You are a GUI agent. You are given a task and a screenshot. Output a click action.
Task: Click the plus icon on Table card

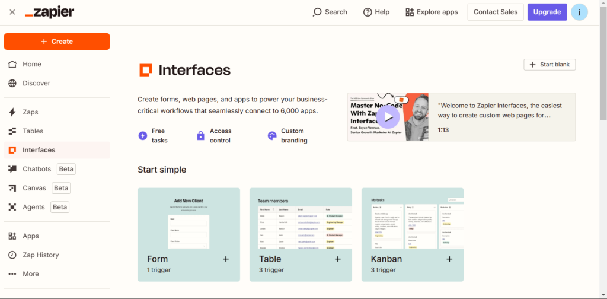pos(338,259)
